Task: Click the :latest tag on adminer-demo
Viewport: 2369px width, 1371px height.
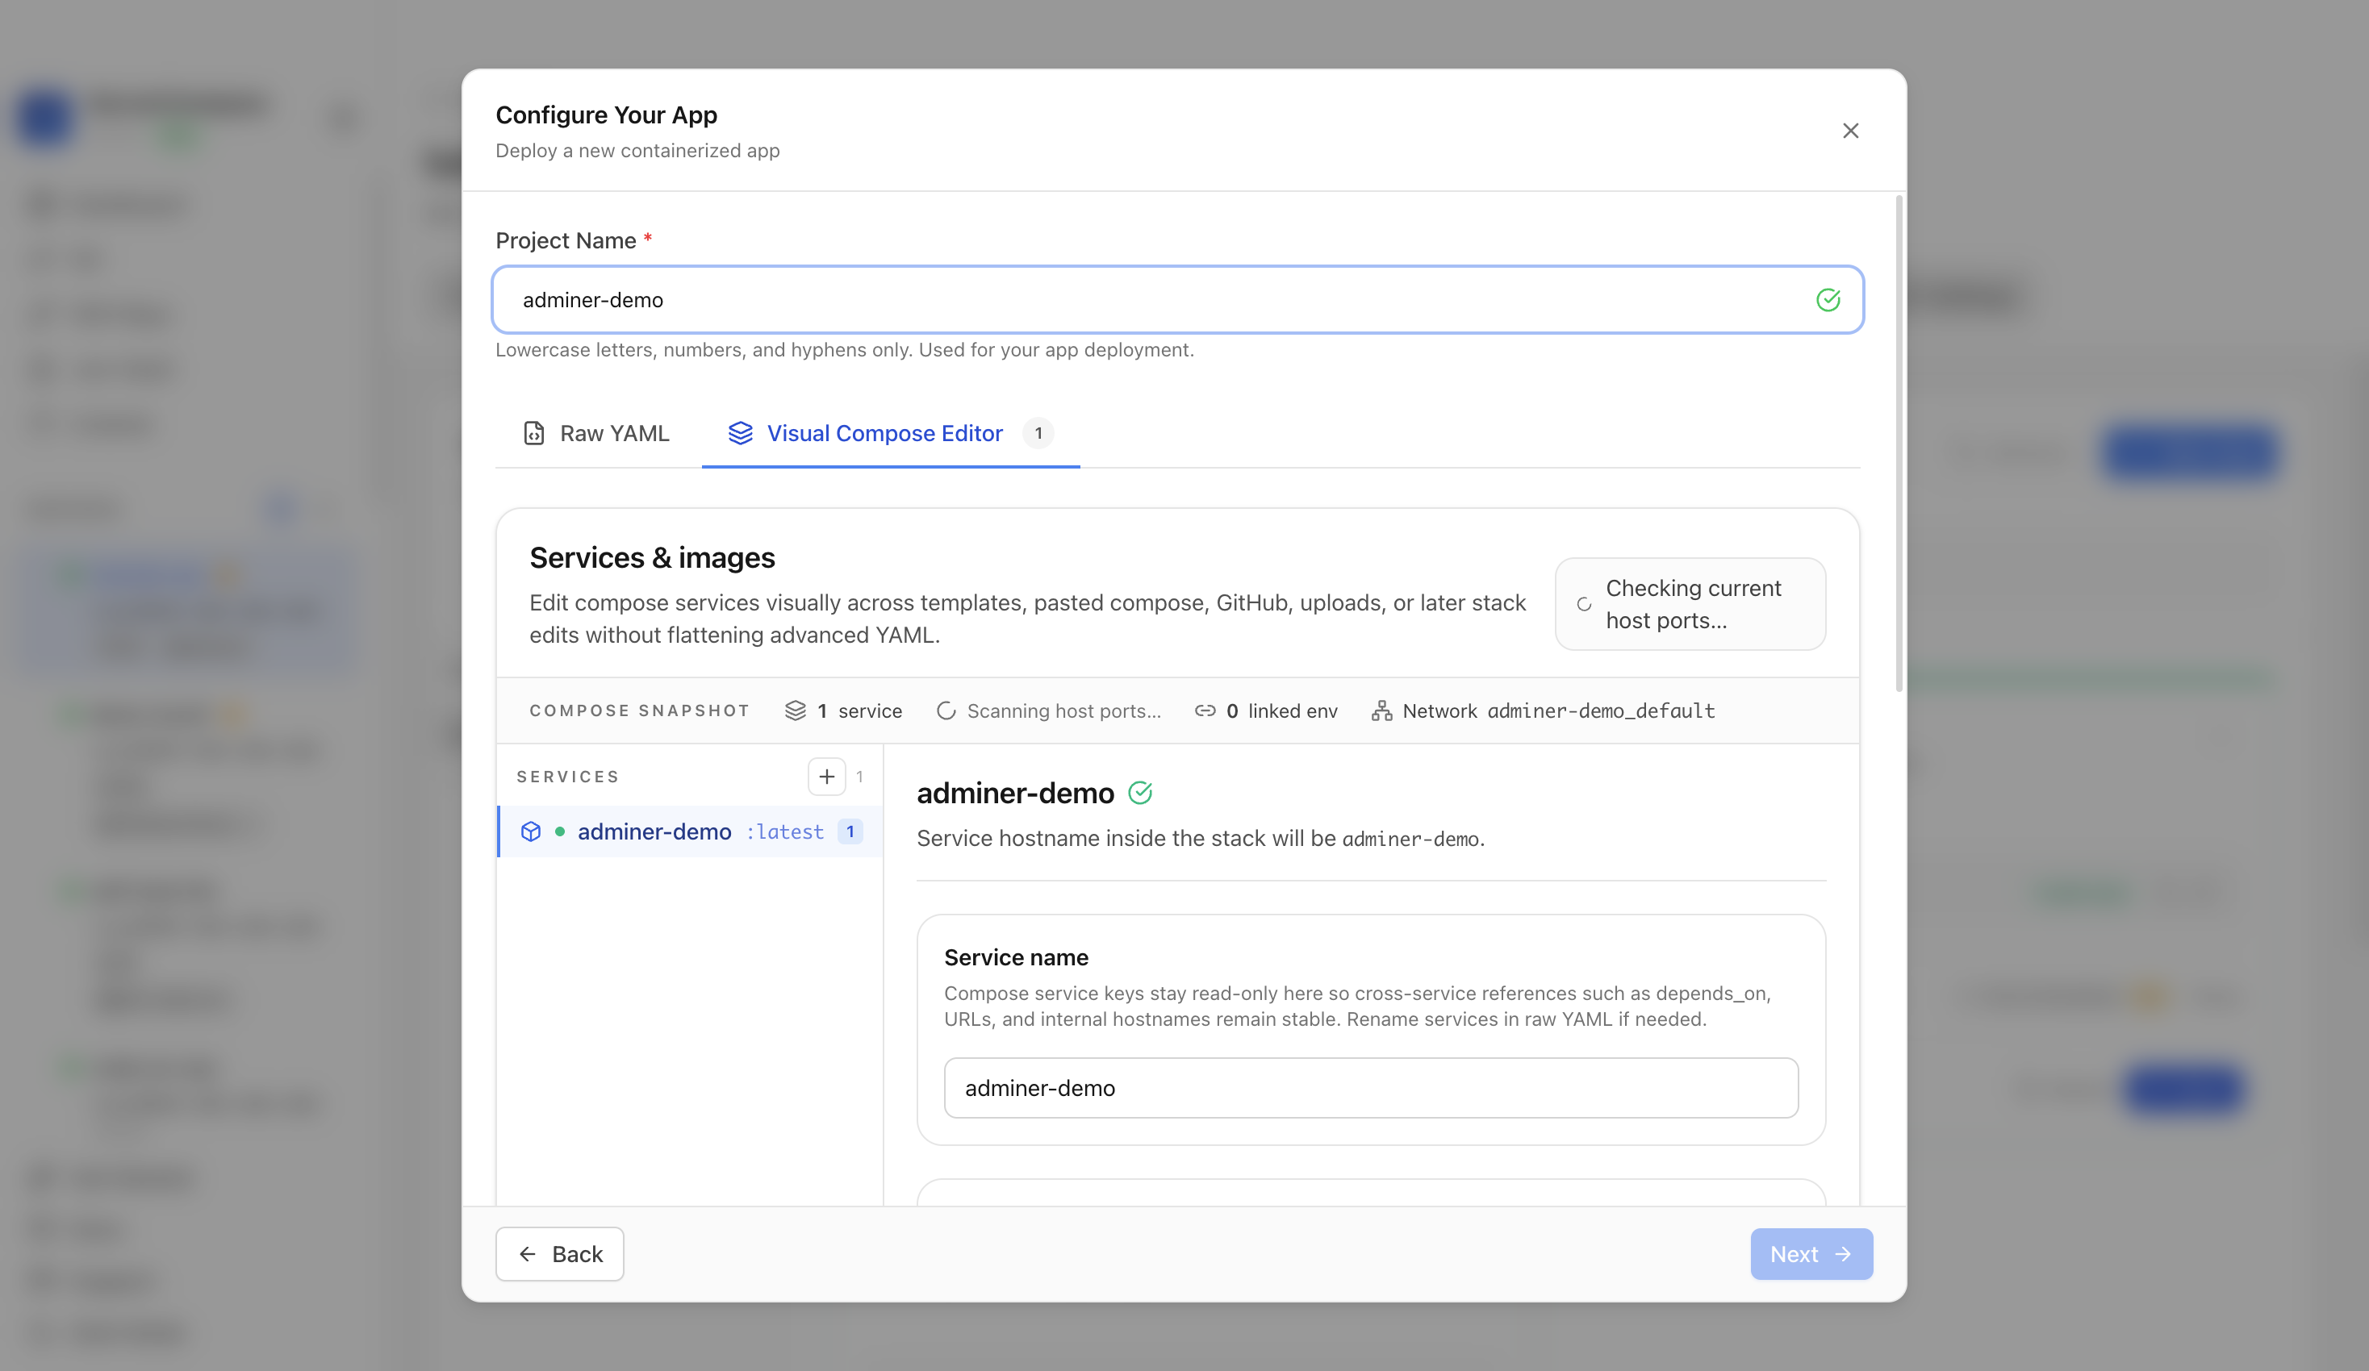Action: coord(785,831)
